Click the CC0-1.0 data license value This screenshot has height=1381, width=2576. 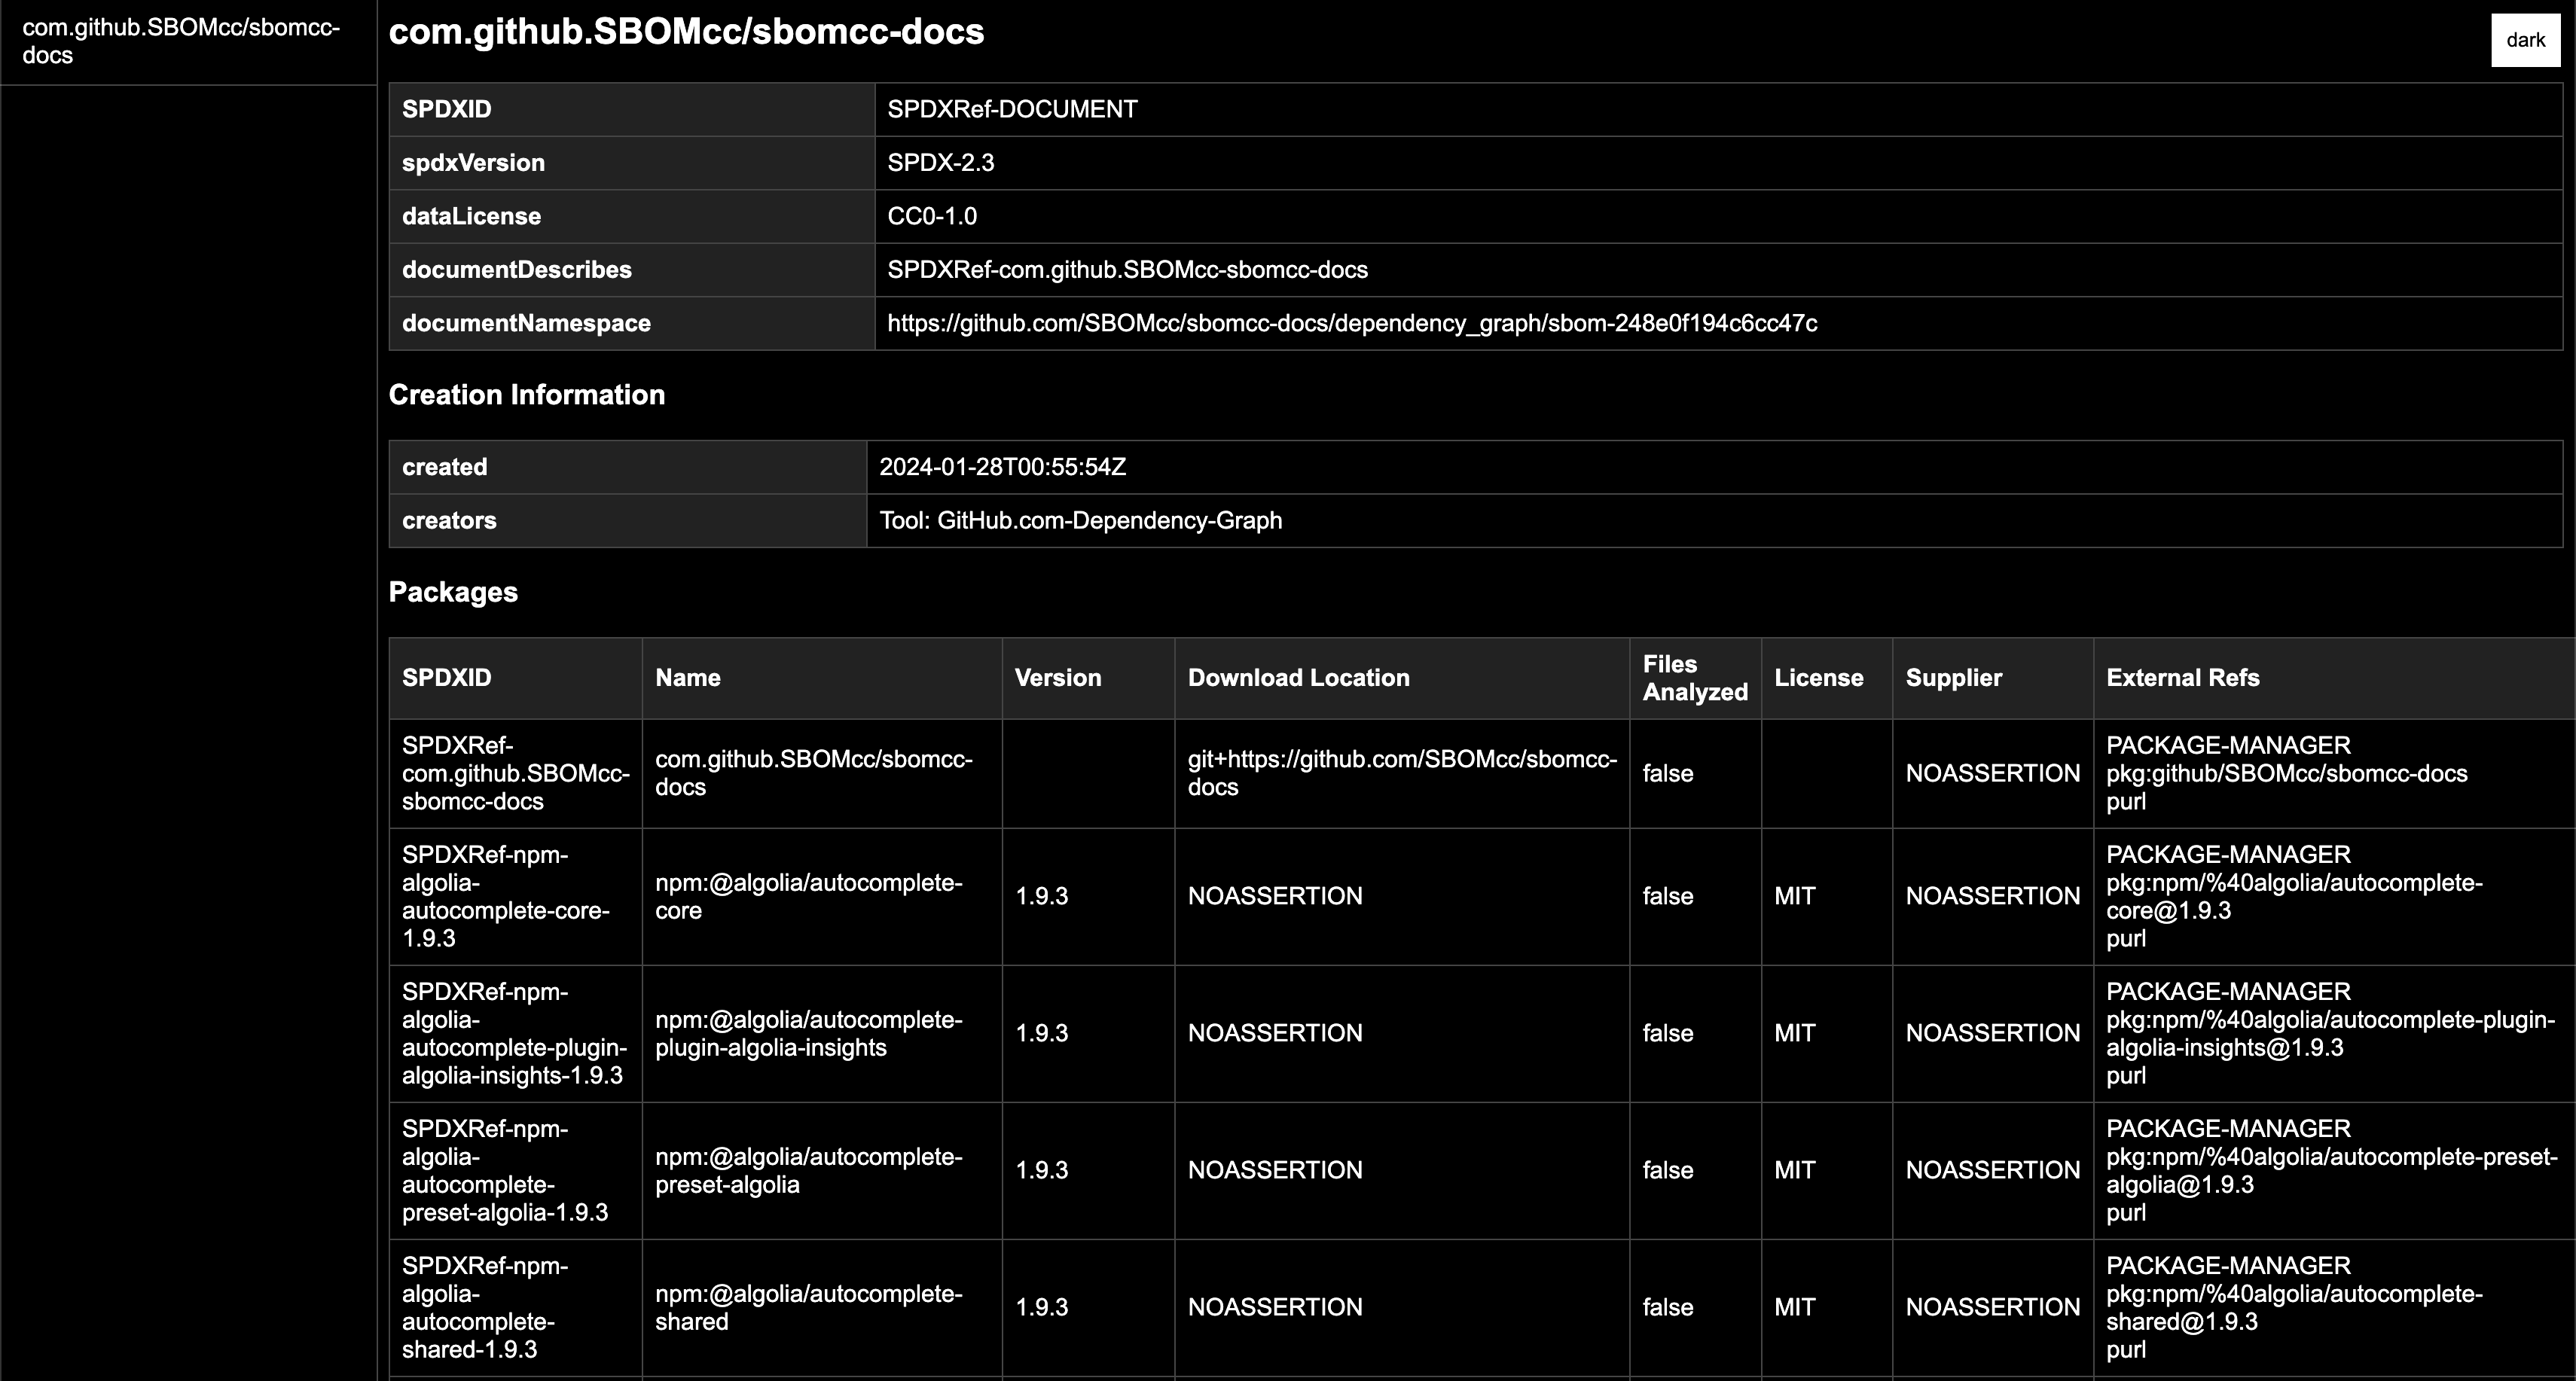(932, 216)
